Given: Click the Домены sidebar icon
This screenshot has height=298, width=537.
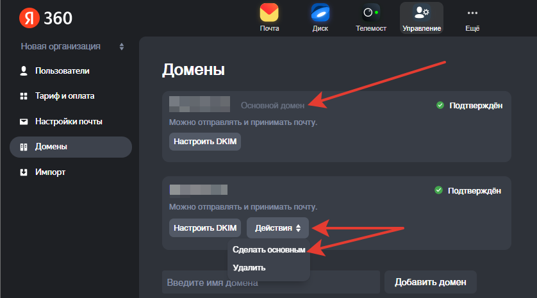Looking at the screenshot, I should tap(24, 147).
